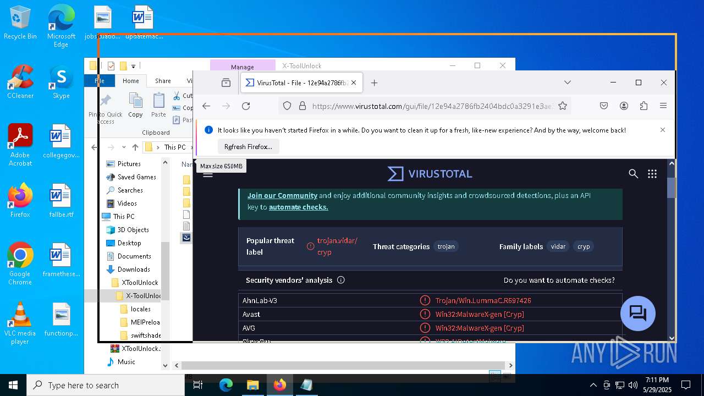The image size is (704, 396).
Task: Open the notification center on the taskbar
Action: coord(686,385)
